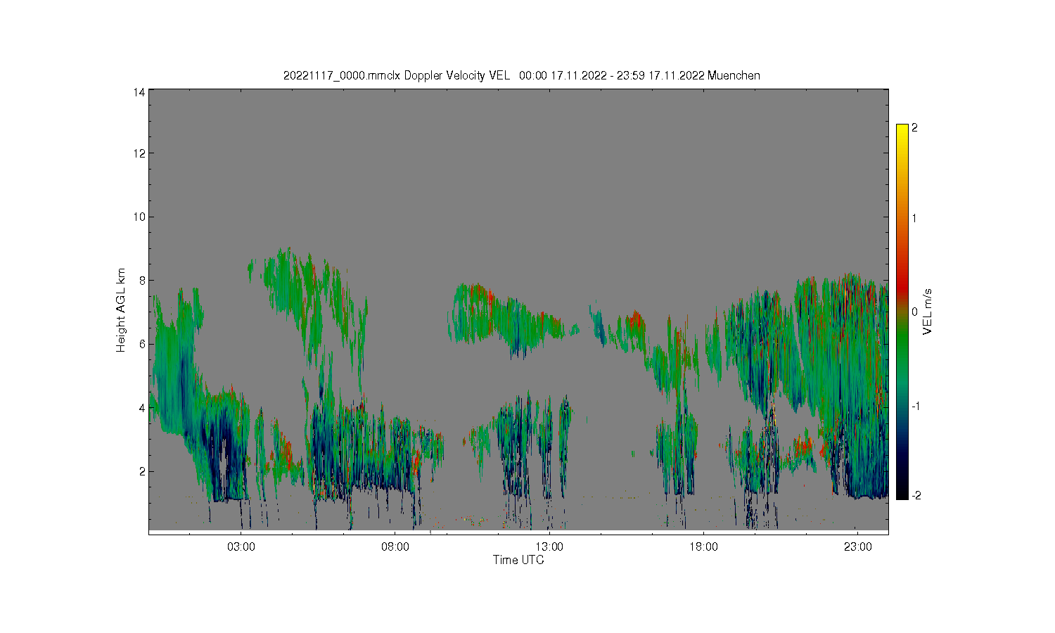Click the 6 height tick label
This screenshot has width=1055, height=633.
click(x=142, y=344)
